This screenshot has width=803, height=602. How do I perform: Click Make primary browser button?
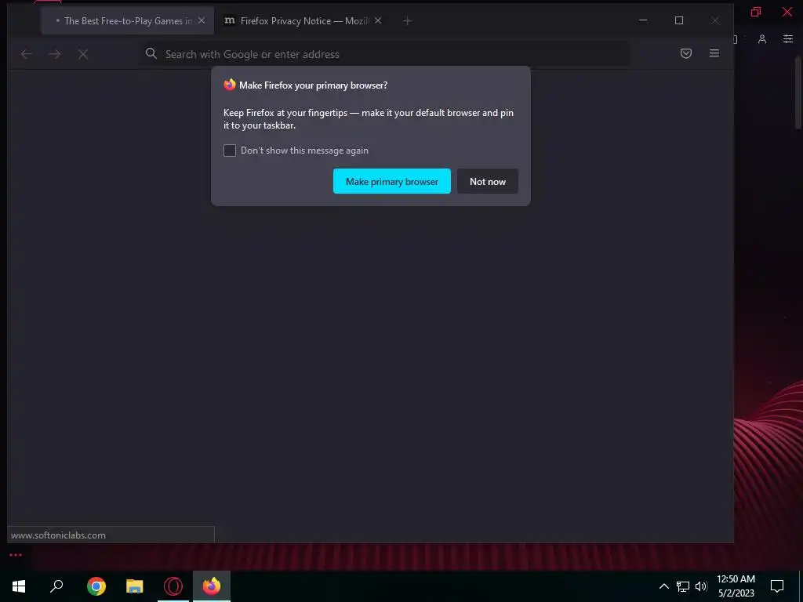pyautogui.click(x=392, y=181)
